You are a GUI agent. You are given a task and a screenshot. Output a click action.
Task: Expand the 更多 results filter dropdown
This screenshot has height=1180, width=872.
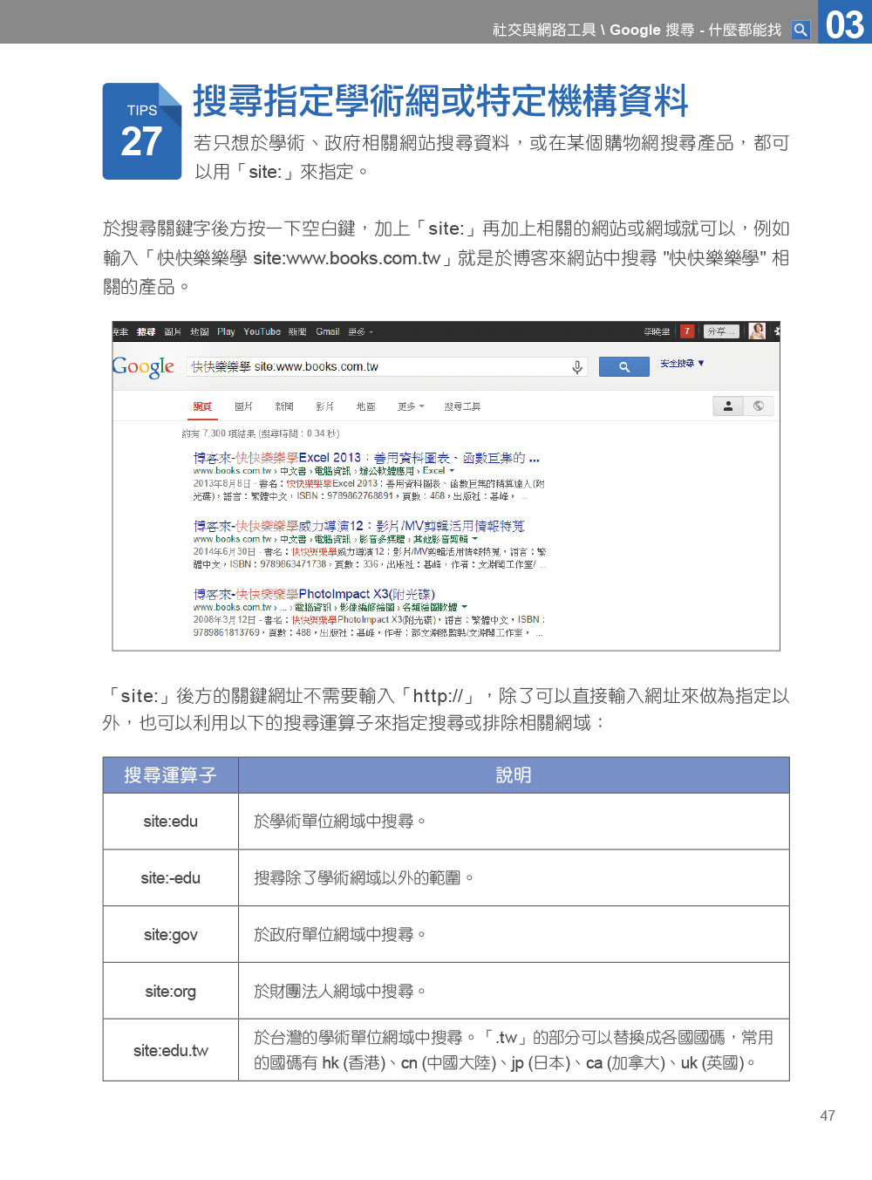pyautogui.click(x=411, y=406)
